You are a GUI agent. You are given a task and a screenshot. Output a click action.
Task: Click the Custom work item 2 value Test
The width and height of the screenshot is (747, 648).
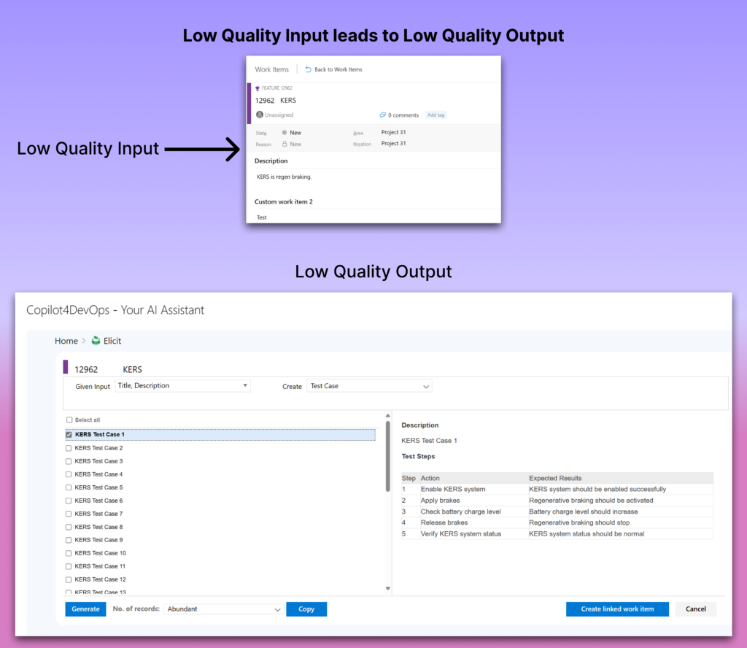coord(262,217)
